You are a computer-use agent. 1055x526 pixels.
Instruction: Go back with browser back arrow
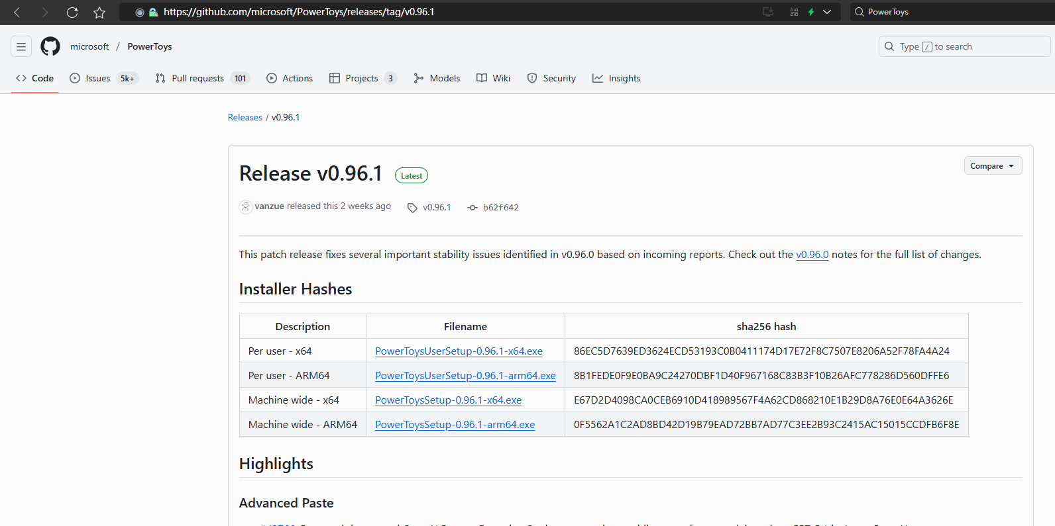pyautogui.click(x=17, y=12)
